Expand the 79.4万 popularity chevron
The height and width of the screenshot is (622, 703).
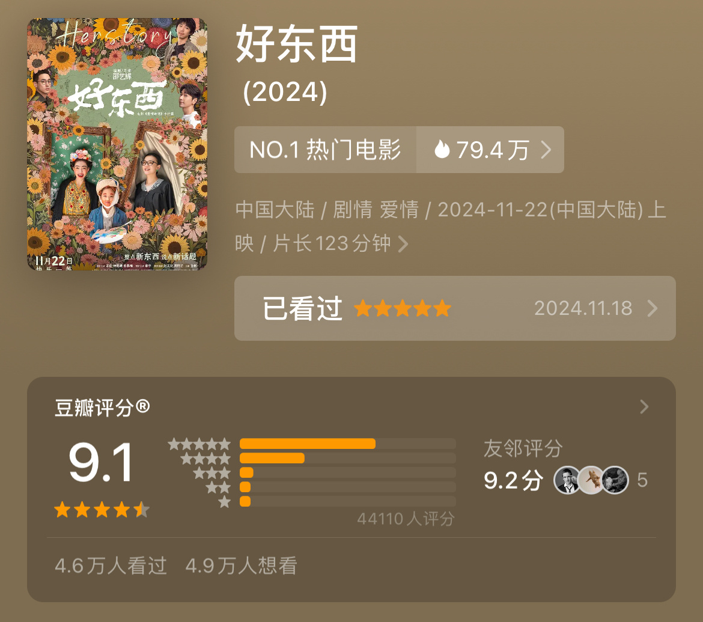tap(546, 149)
